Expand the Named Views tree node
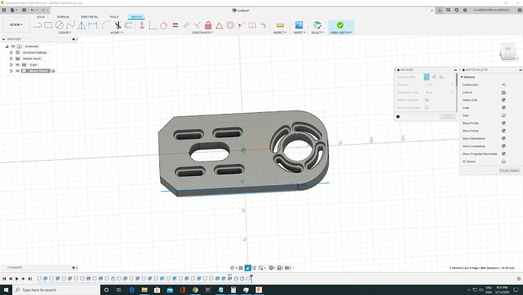 (x=11, y=58)
